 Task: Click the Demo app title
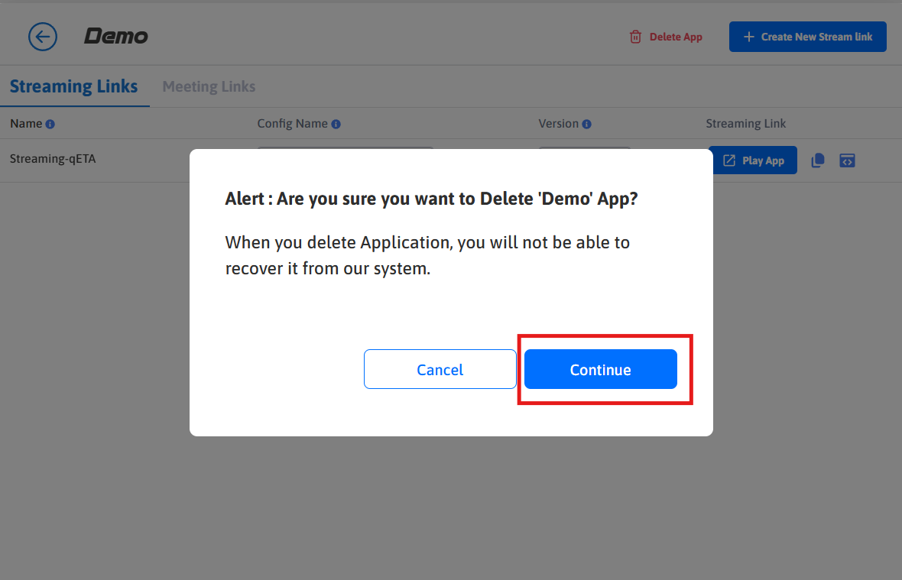coord(116,36)
